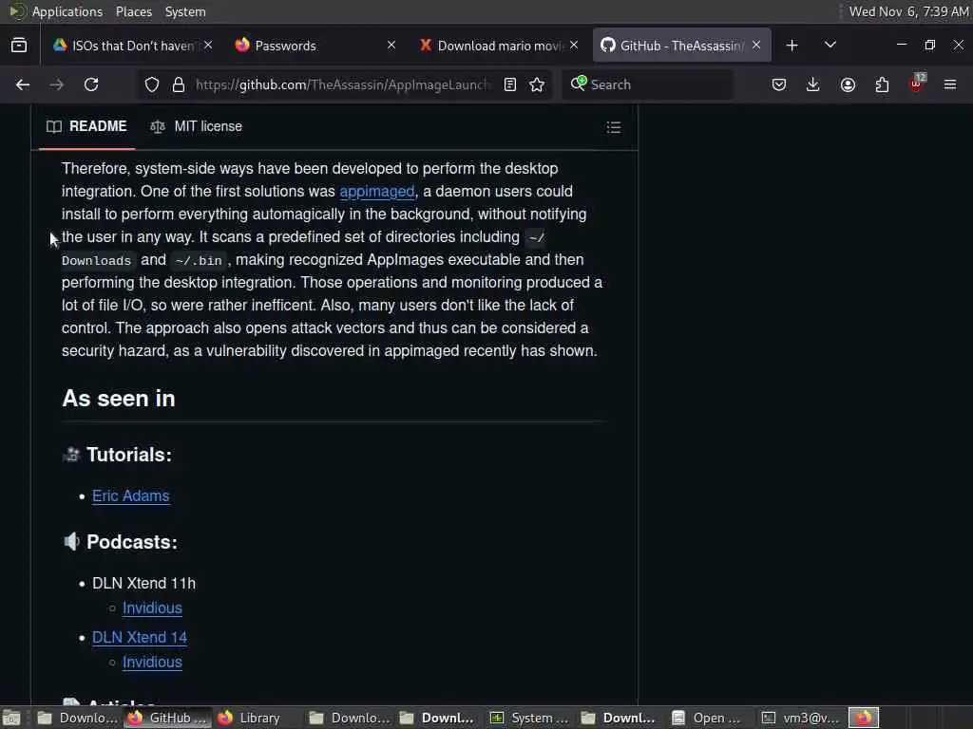Open the Firefox downloads panel

pyautogui.click(x=813, y=84)
